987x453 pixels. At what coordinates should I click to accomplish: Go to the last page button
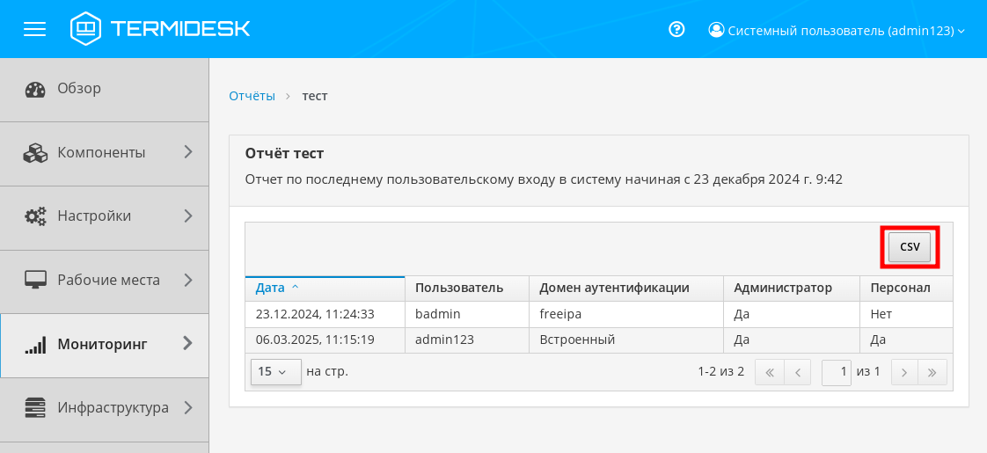pyautogui.click(x=932, y=372)
